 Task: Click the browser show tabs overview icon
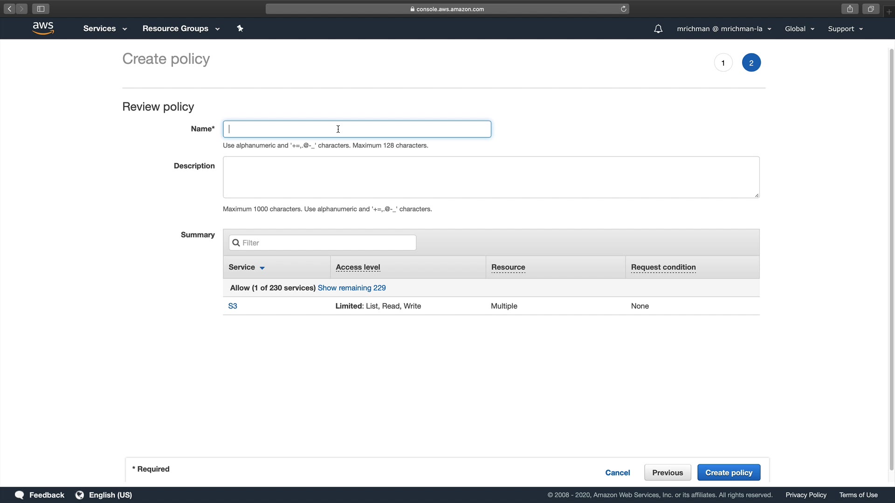(870, 9)
